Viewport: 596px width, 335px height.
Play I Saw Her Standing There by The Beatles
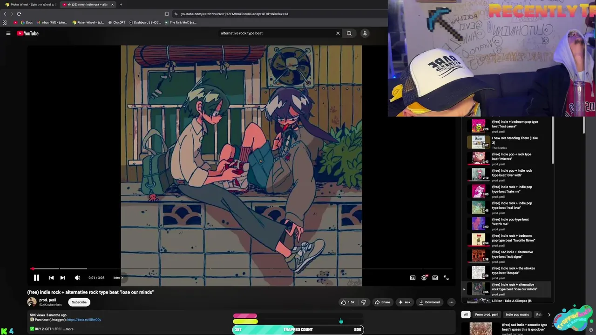506,142
